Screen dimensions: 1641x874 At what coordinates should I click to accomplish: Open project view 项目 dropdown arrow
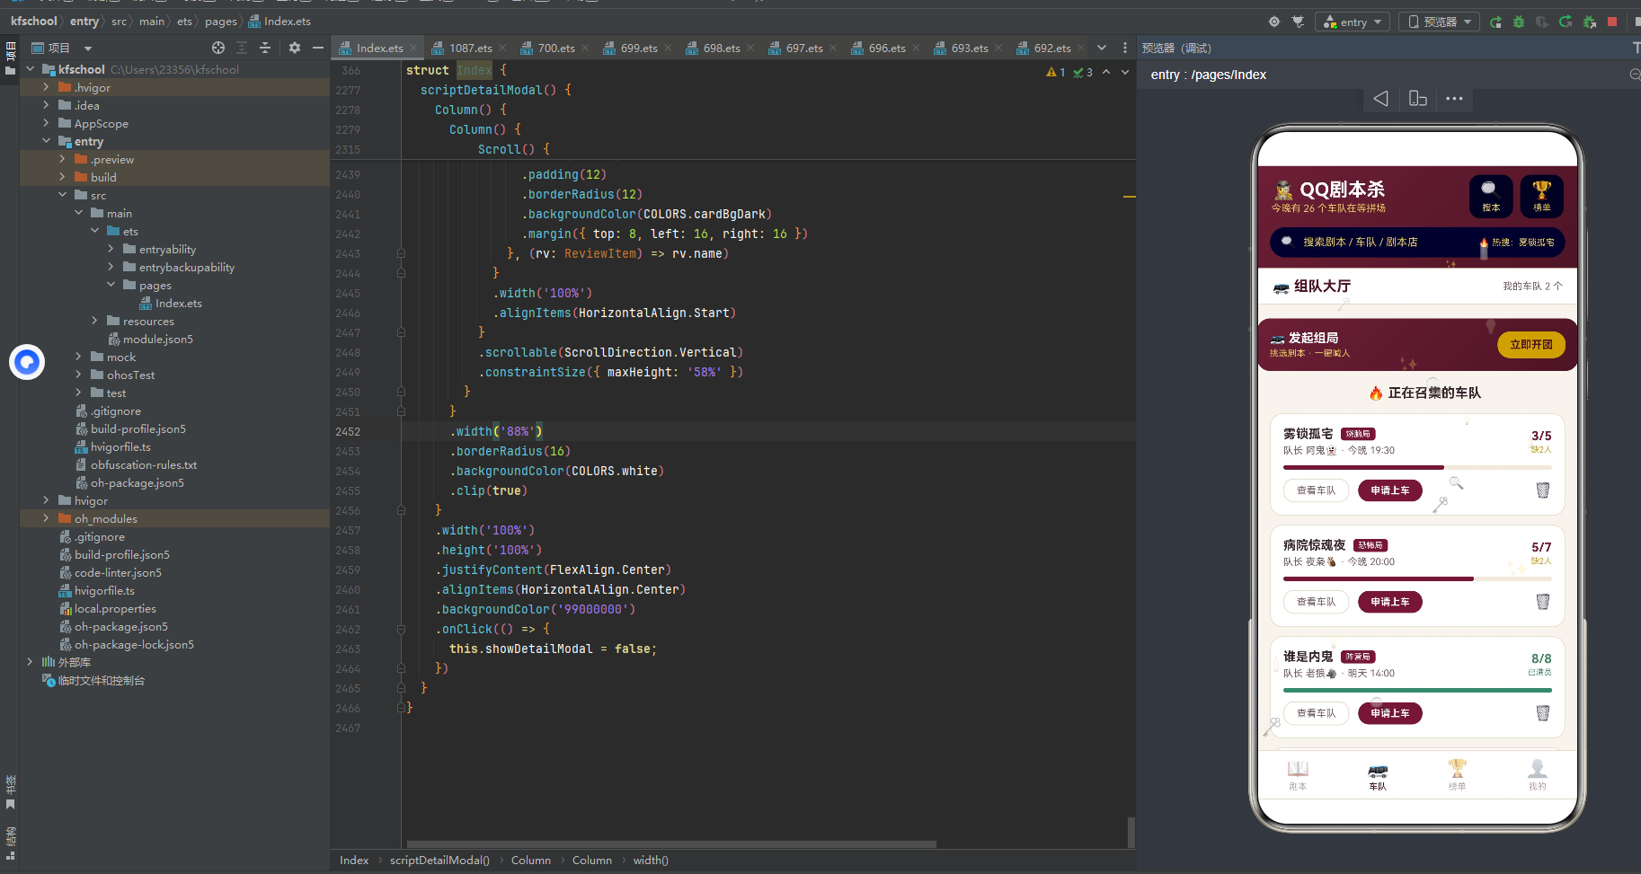click(x=88, y=49)
